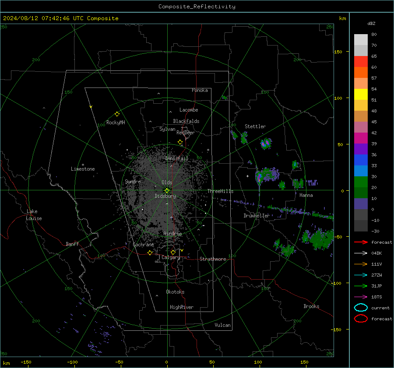This screenshot has width=394, height=368.
Task: Click the Calgary city label
Action: pos(171,257)
